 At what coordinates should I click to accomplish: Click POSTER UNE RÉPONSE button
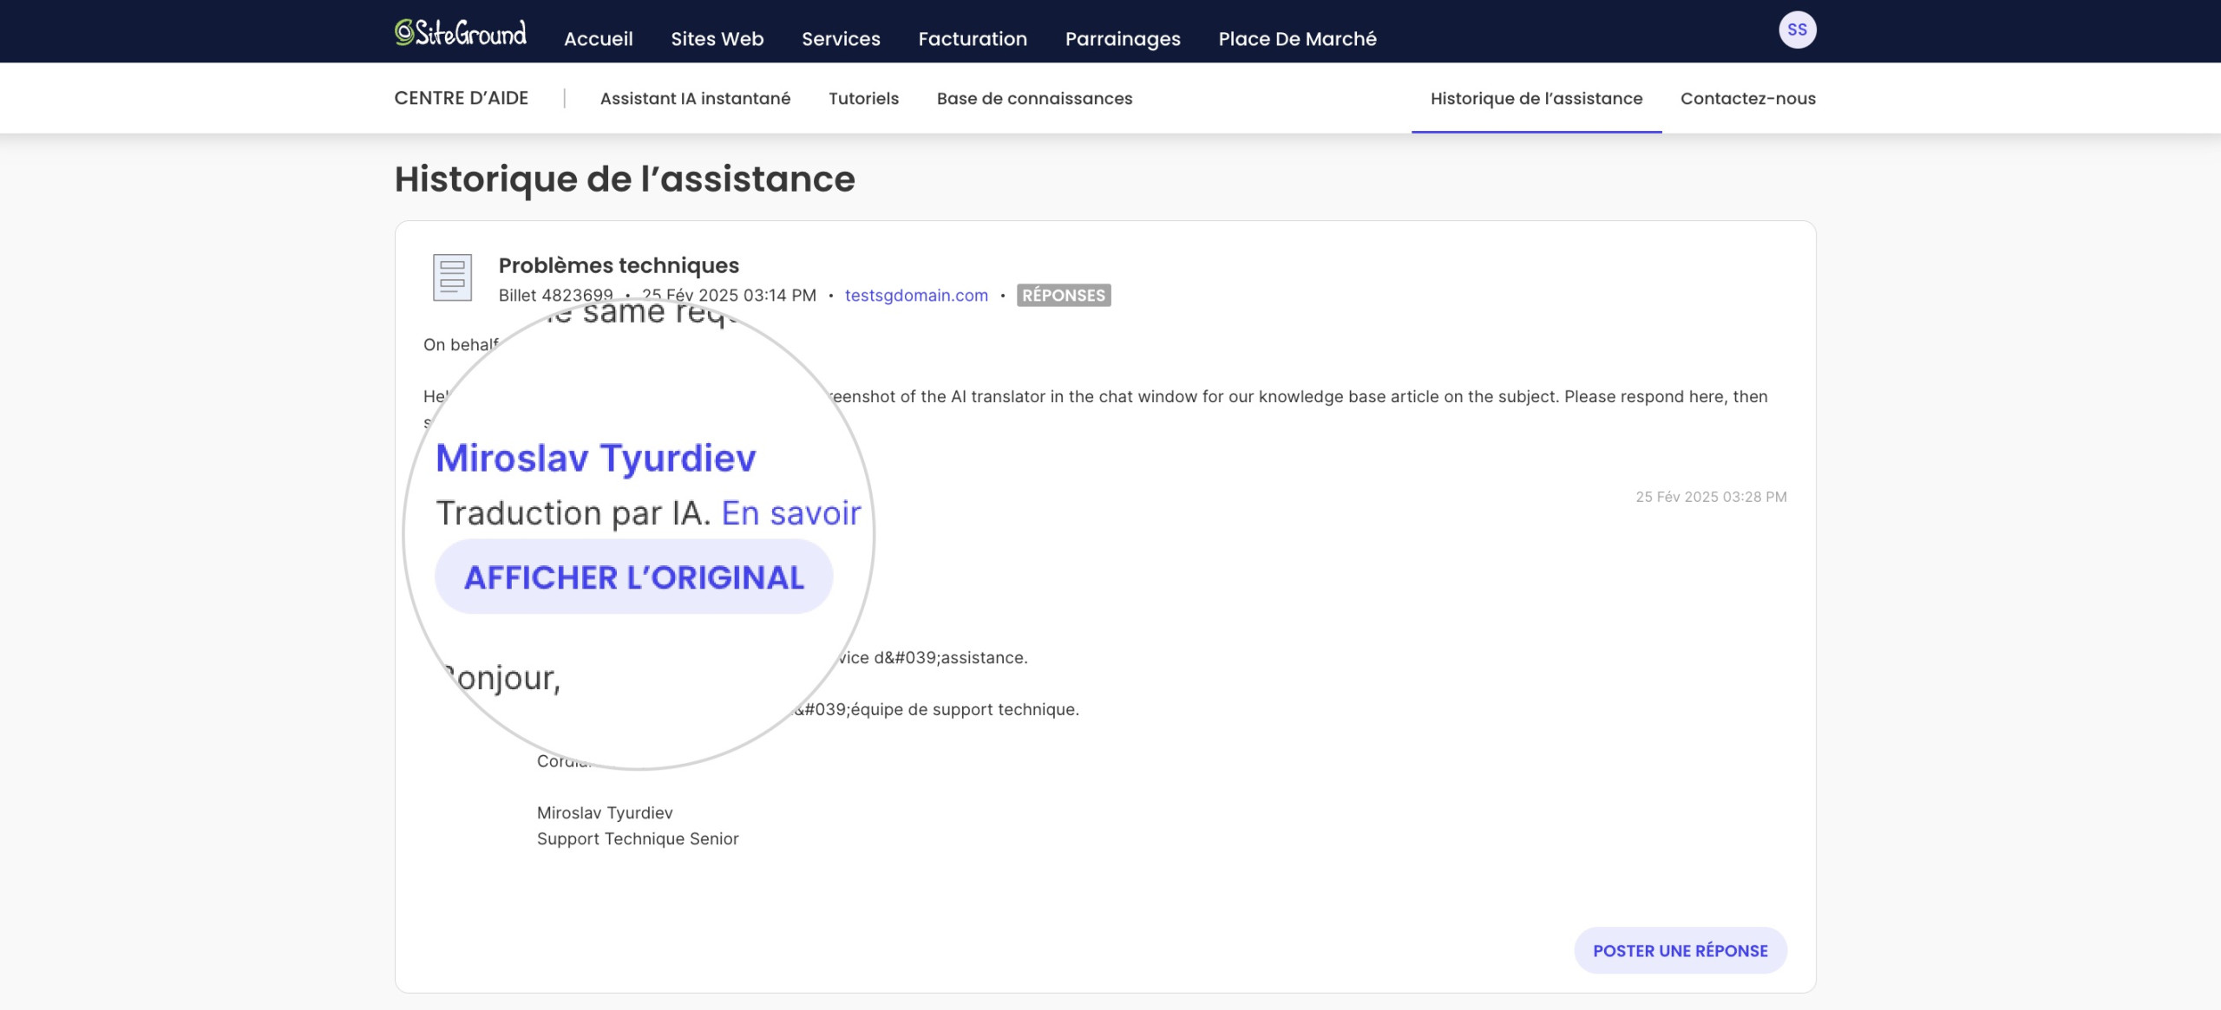(x=1680, y=951)
